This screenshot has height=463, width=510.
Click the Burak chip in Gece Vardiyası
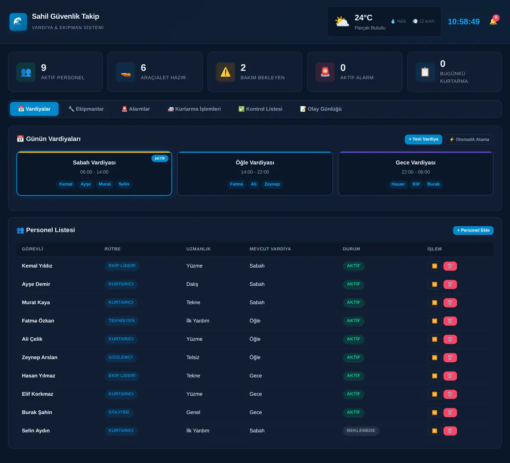[433, 184]
